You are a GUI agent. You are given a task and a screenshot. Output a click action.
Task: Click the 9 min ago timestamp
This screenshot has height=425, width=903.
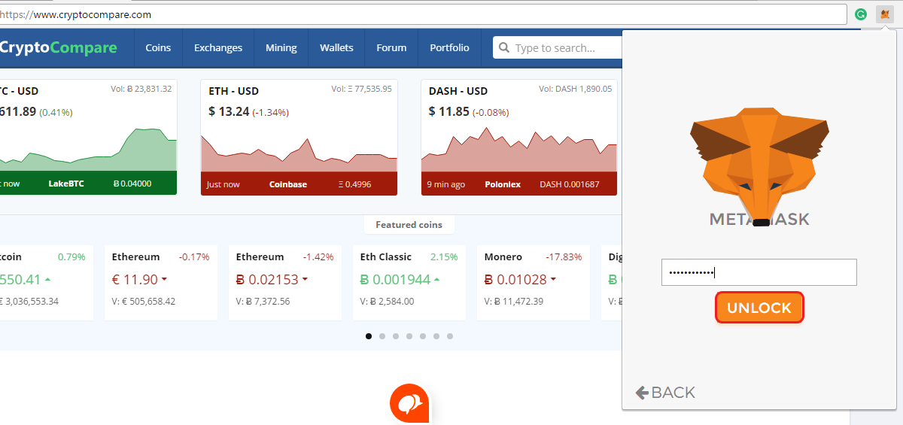446,184
